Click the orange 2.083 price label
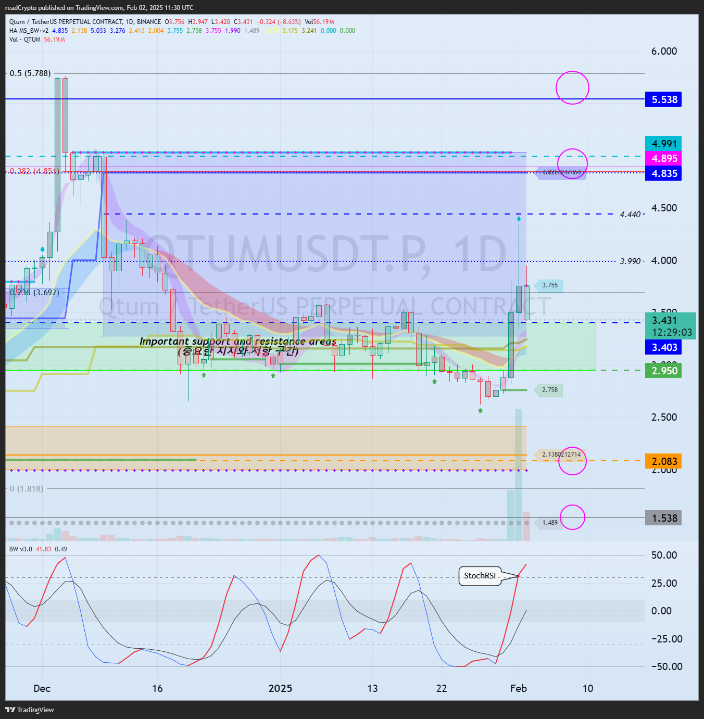The image size is (704, 719). tap(663, 461)
